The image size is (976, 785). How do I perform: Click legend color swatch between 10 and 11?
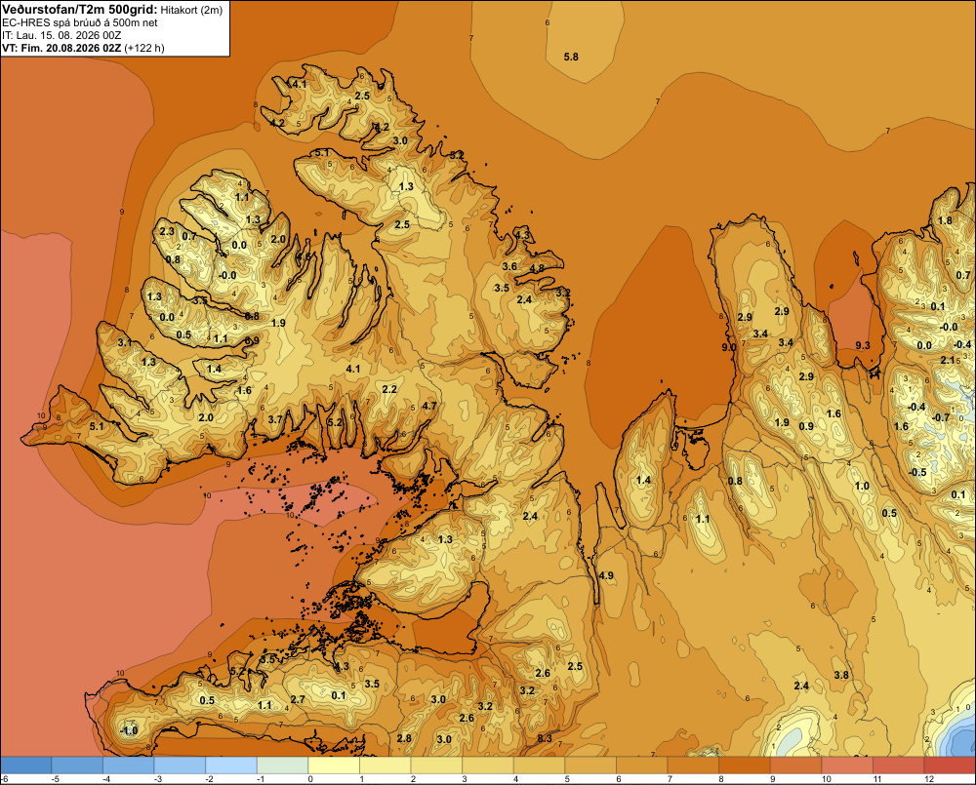tap(847, 765)
